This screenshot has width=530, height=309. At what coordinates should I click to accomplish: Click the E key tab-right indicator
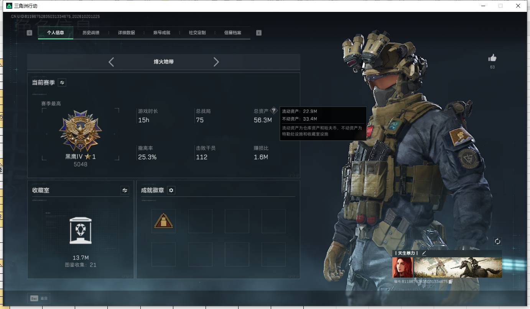point(259,33)
